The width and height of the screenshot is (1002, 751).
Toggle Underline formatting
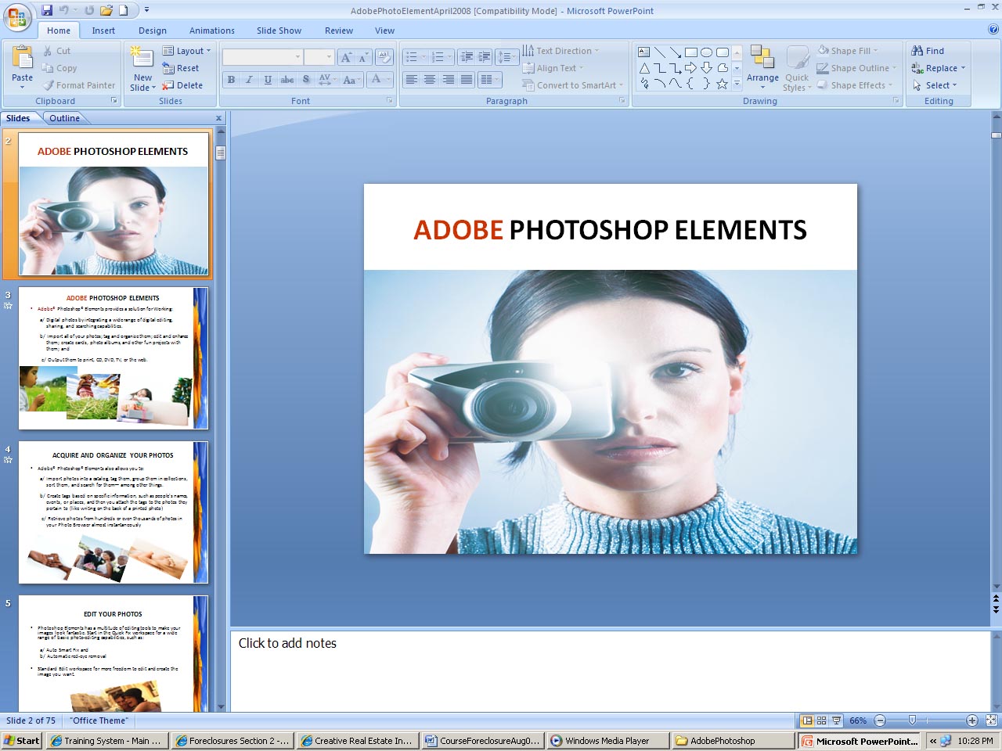[269, 80]
